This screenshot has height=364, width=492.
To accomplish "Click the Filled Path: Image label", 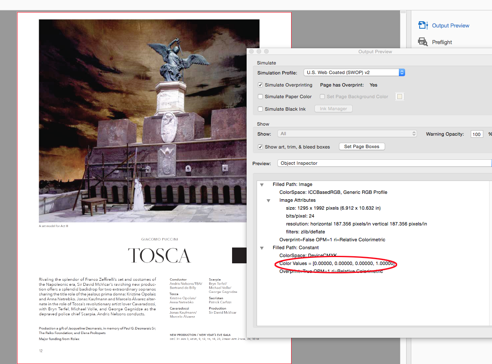I will click(292, 185).
